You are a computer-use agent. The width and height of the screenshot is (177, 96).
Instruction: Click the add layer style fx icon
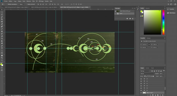pos(150,95)
